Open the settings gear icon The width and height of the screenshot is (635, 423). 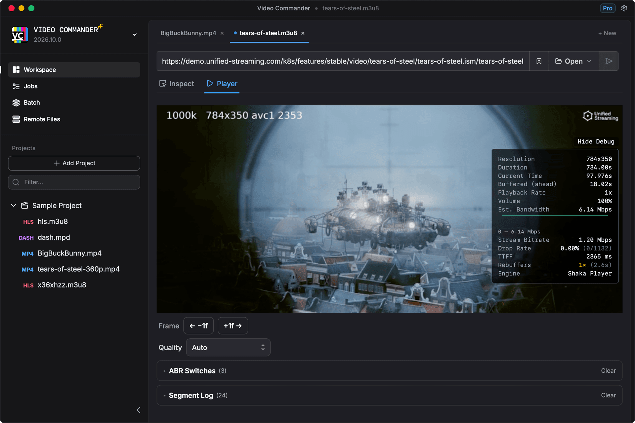point(624,8)
